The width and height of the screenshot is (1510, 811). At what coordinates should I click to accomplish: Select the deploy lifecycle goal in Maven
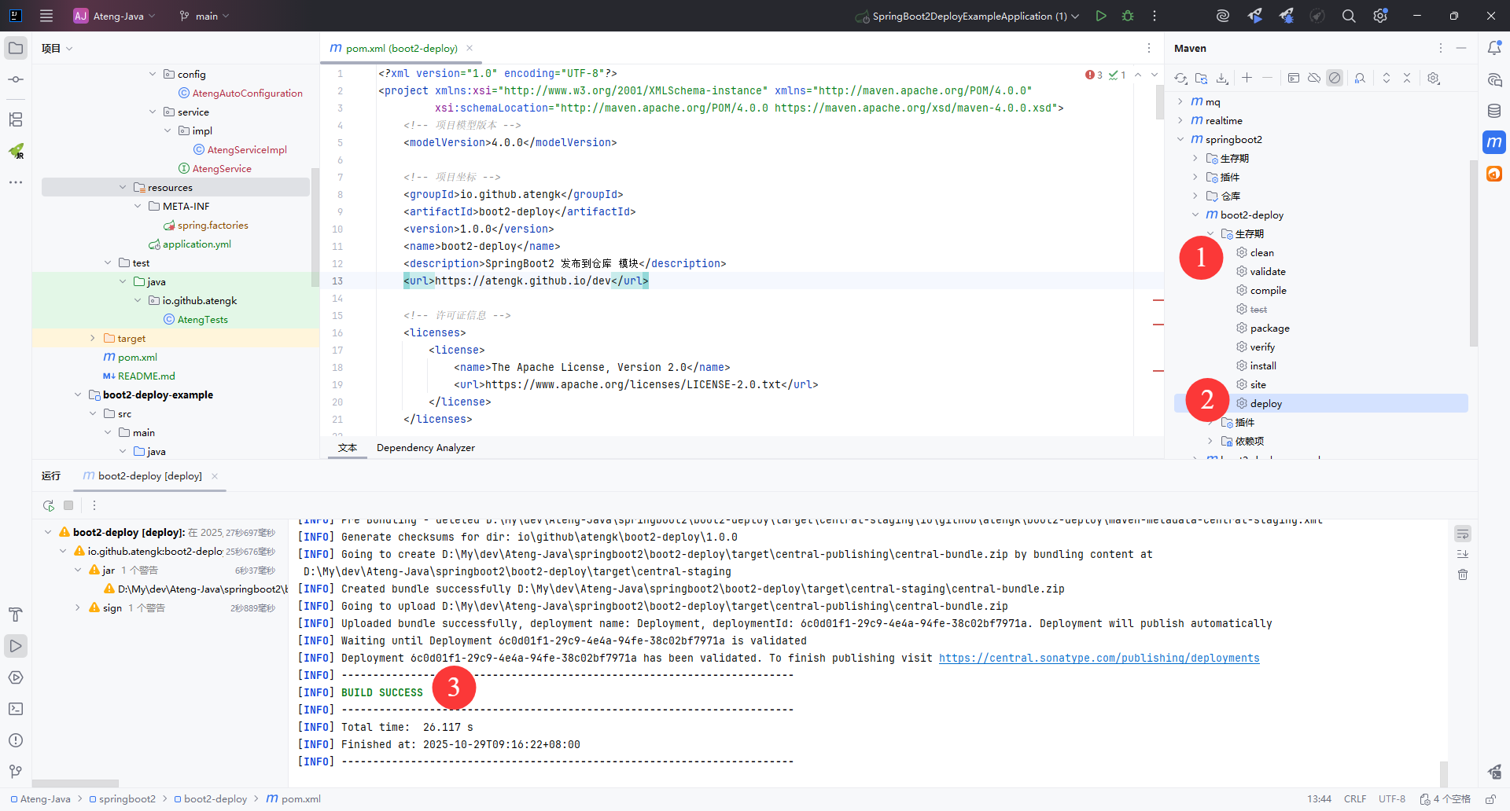(x=1265, y=403)
